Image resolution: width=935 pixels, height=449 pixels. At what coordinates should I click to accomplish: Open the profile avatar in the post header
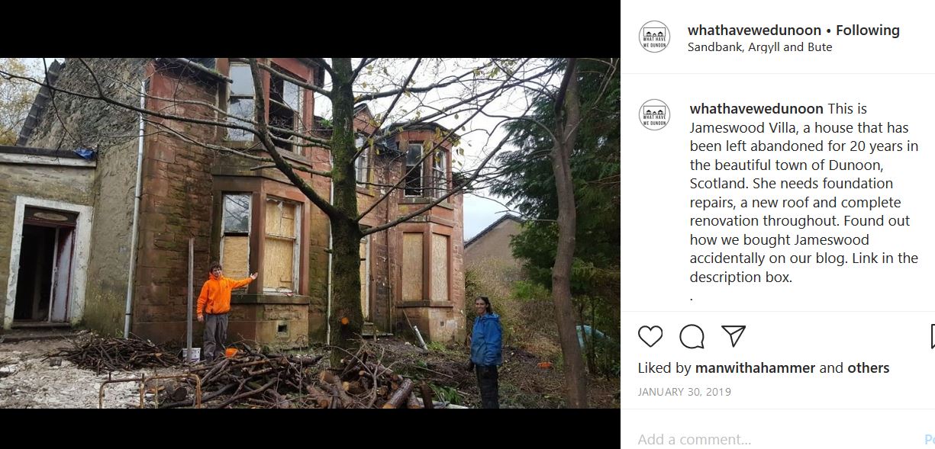tap(654, 37)
